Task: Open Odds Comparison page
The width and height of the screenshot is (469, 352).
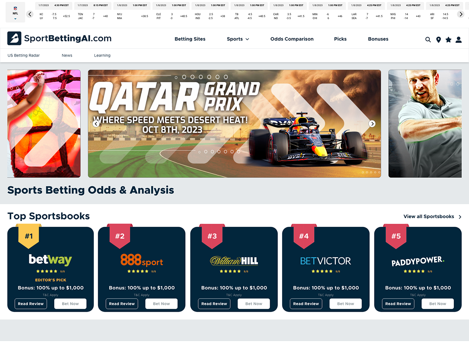Action: (292, 39)
